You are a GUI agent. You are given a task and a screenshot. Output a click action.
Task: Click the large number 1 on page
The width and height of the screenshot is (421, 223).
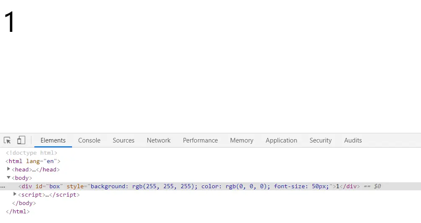tap(10, 22)
